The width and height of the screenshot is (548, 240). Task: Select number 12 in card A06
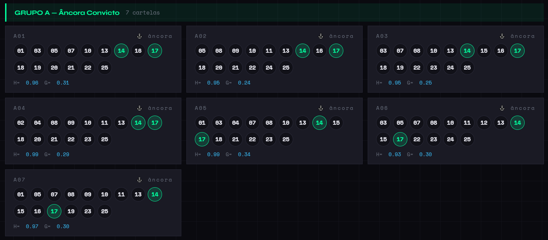coord(484,123)
